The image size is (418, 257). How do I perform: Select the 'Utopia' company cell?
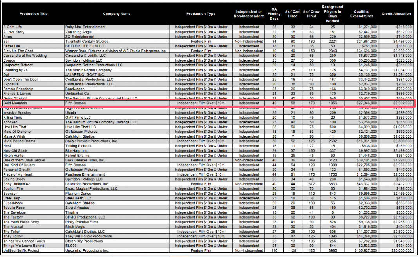[x=117, y=112]
